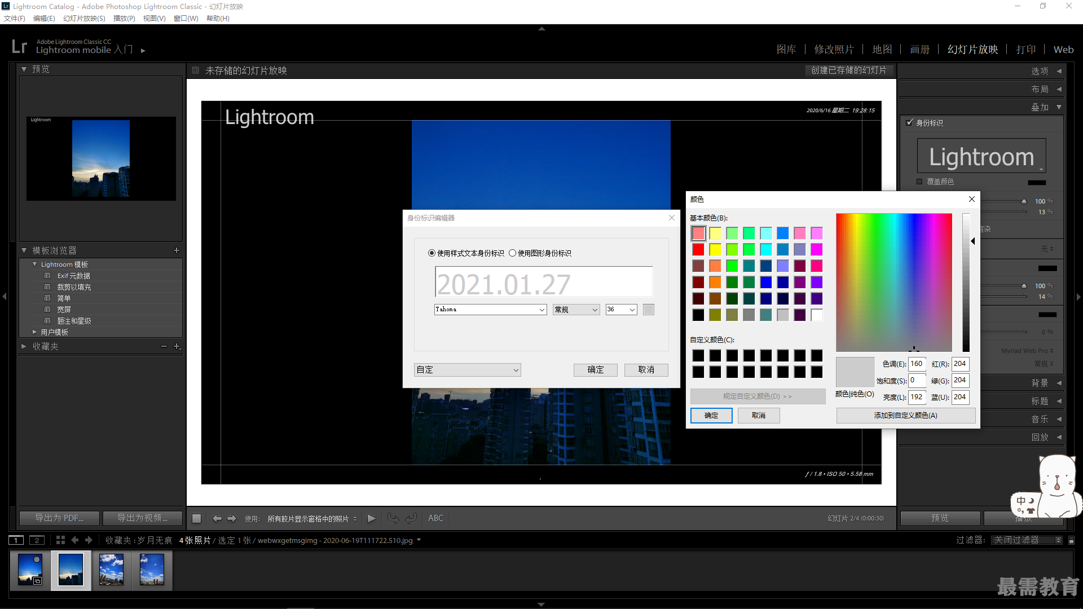1083x609 pixels.
Task: Go to next slide arrow in toolbar
Action: point(232,518)
